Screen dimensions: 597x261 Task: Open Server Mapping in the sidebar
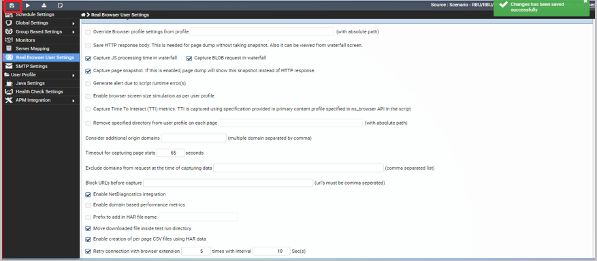coord(33,49)
